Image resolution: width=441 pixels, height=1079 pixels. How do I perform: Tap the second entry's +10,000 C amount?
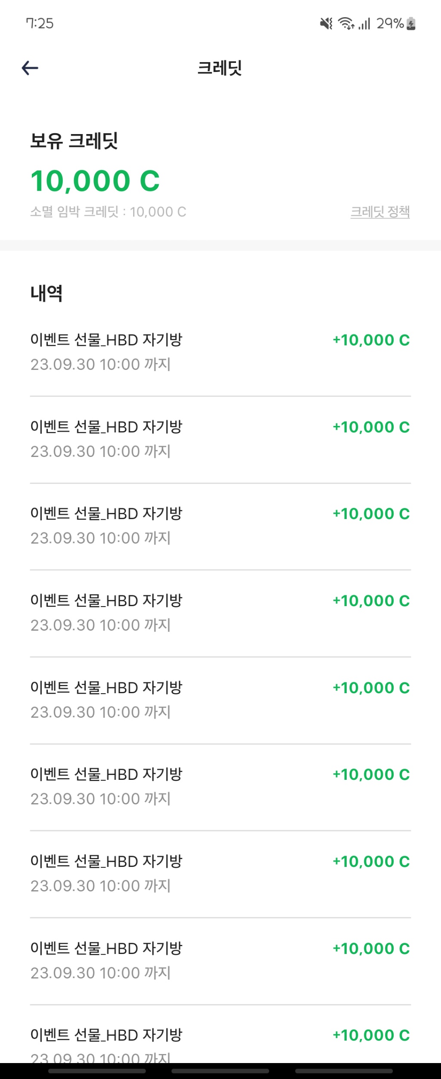[371, 427]
